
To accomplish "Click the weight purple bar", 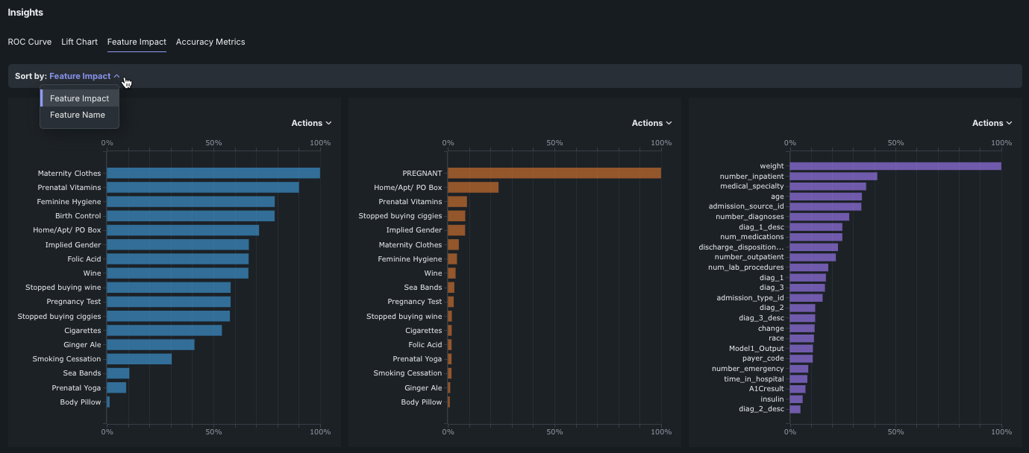I will [895, 166].
